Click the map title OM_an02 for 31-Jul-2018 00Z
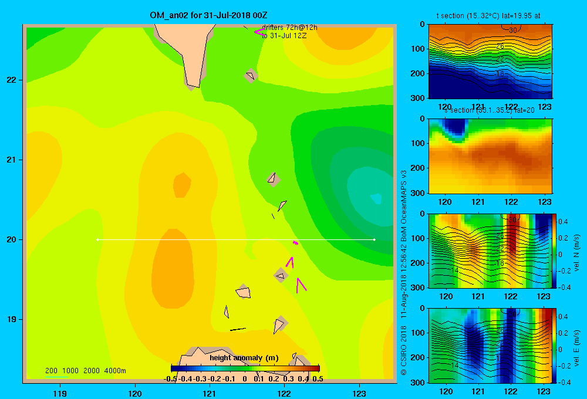587x399 pixels. tap(208, 15)
